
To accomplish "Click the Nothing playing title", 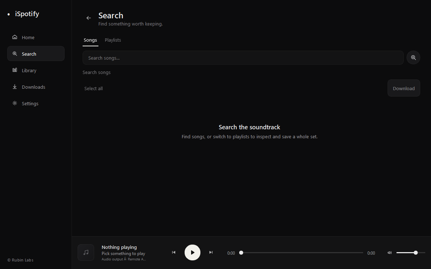I will 119,247.
